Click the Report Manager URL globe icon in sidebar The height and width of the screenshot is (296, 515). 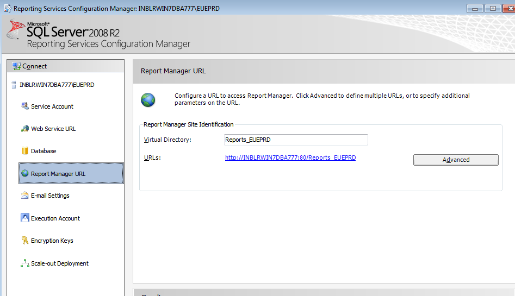click(x=25, y=173)
